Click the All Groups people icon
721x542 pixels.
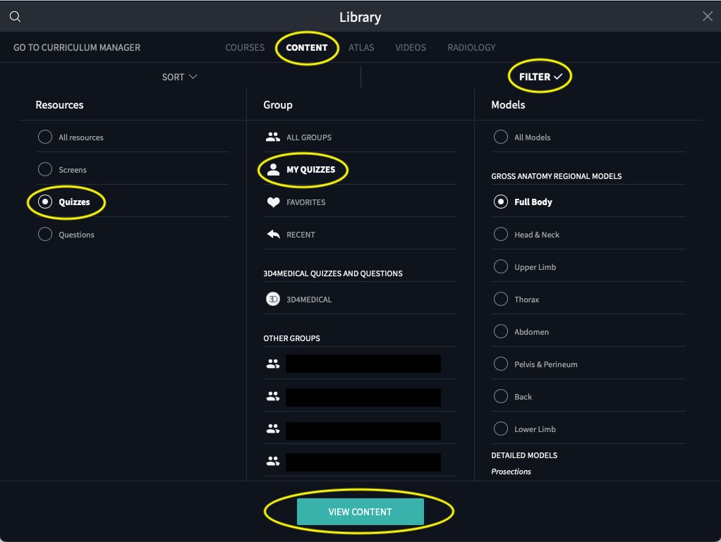tap(273, 137)
